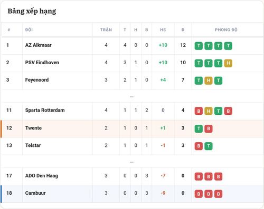Click the green T badge in Sparta Rotterdam row
This screenshot has width=264, height=209.
tap(218, 111)
